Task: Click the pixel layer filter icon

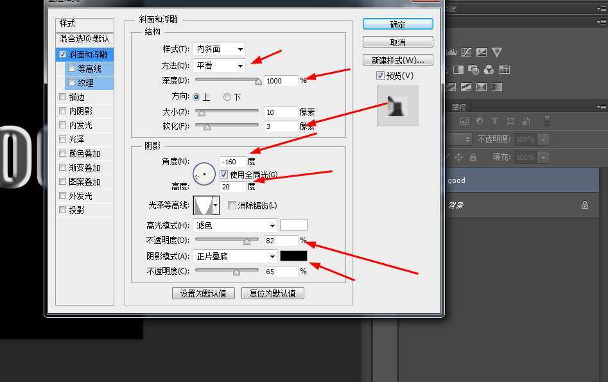Action: coord(465,121)
